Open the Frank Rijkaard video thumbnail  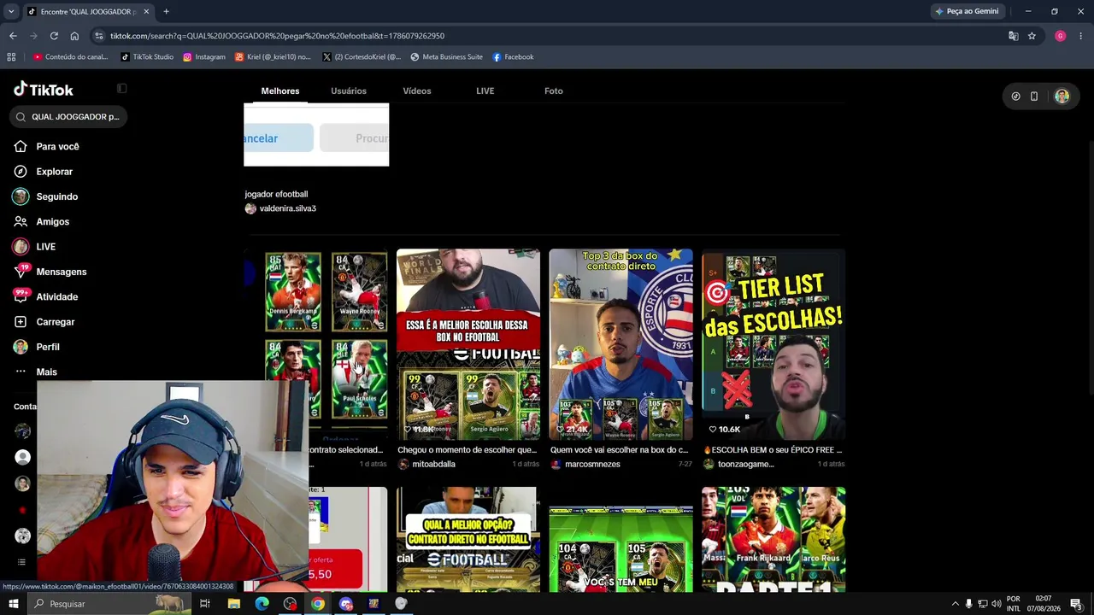(773, 540)
